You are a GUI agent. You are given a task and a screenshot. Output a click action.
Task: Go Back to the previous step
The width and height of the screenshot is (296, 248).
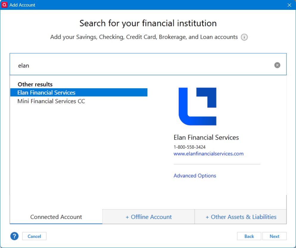249,236
